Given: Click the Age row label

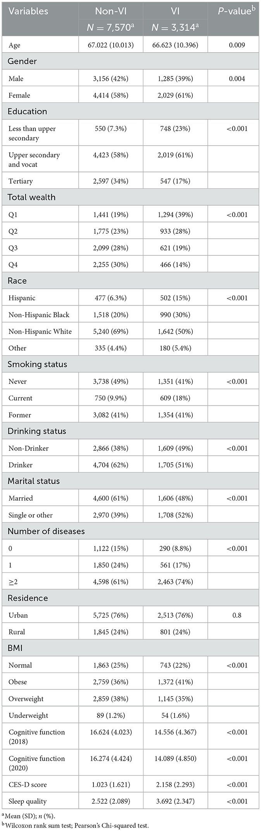Looking at the screenshot, I should pyautogui.click(x=14, y=45).
